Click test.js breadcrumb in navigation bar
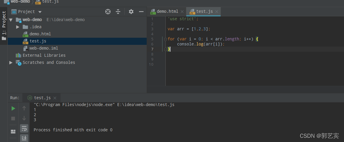 pyautogui.click(x=47, y=2)
